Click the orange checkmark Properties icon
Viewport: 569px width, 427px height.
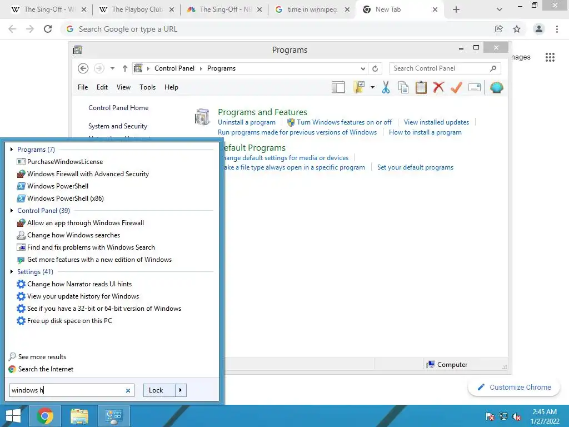point(456,87)
